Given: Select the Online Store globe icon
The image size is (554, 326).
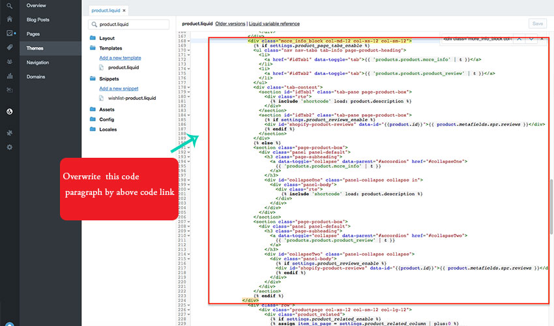Looking at the screenshot, I should click(9, 111).
